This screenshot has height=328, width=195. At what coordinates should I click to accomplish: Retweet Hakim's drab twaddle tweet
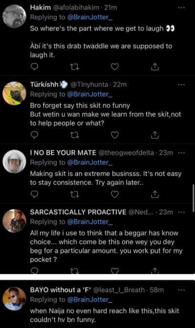tap(74, 67)
